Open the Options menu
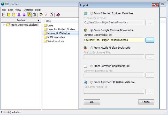Screen dimensions: 168x115 pyautogui.click(x=28, y=10)
